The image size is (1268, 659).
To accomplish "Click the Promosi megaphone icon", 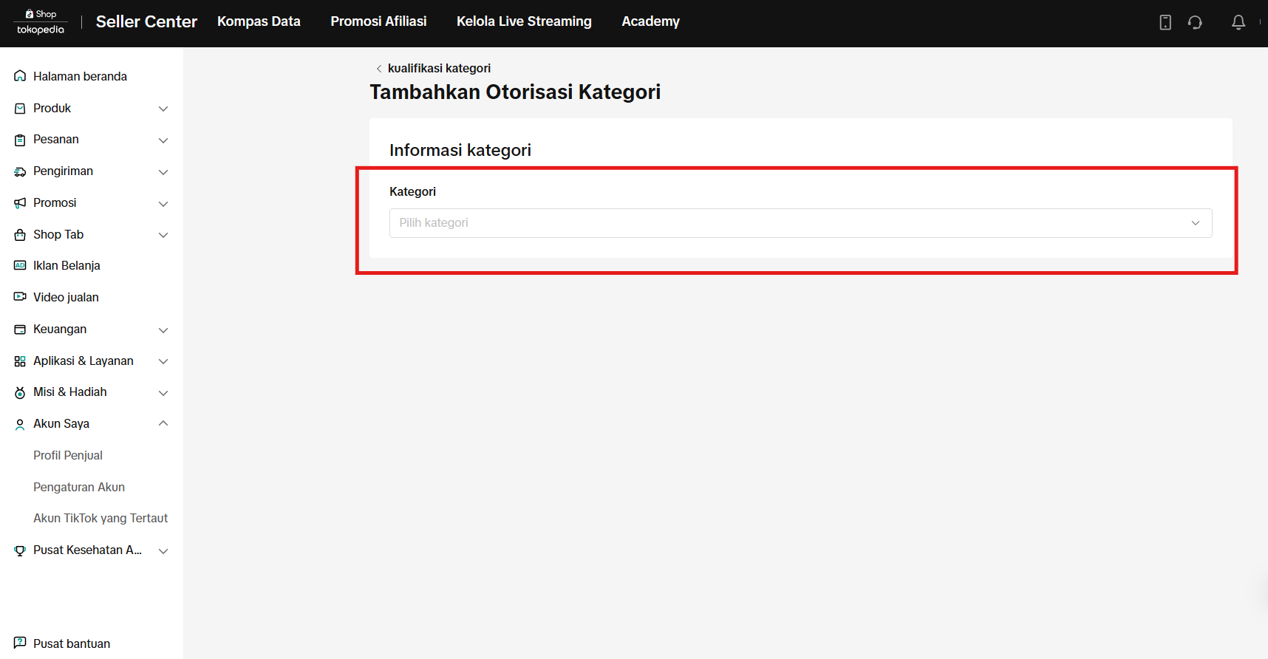I will (x=20, y=203).
